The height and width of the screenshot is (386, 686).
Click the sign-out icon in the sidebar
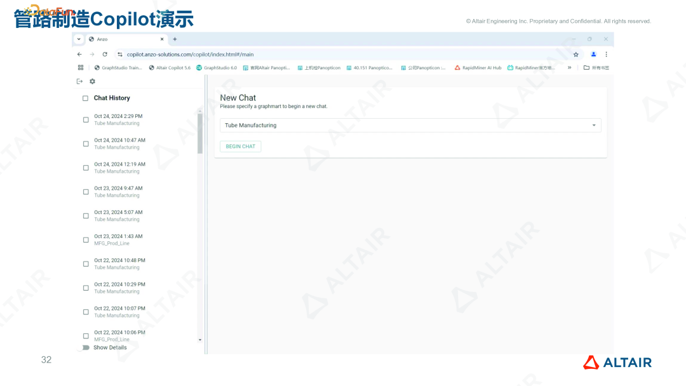tap(79, 81)
